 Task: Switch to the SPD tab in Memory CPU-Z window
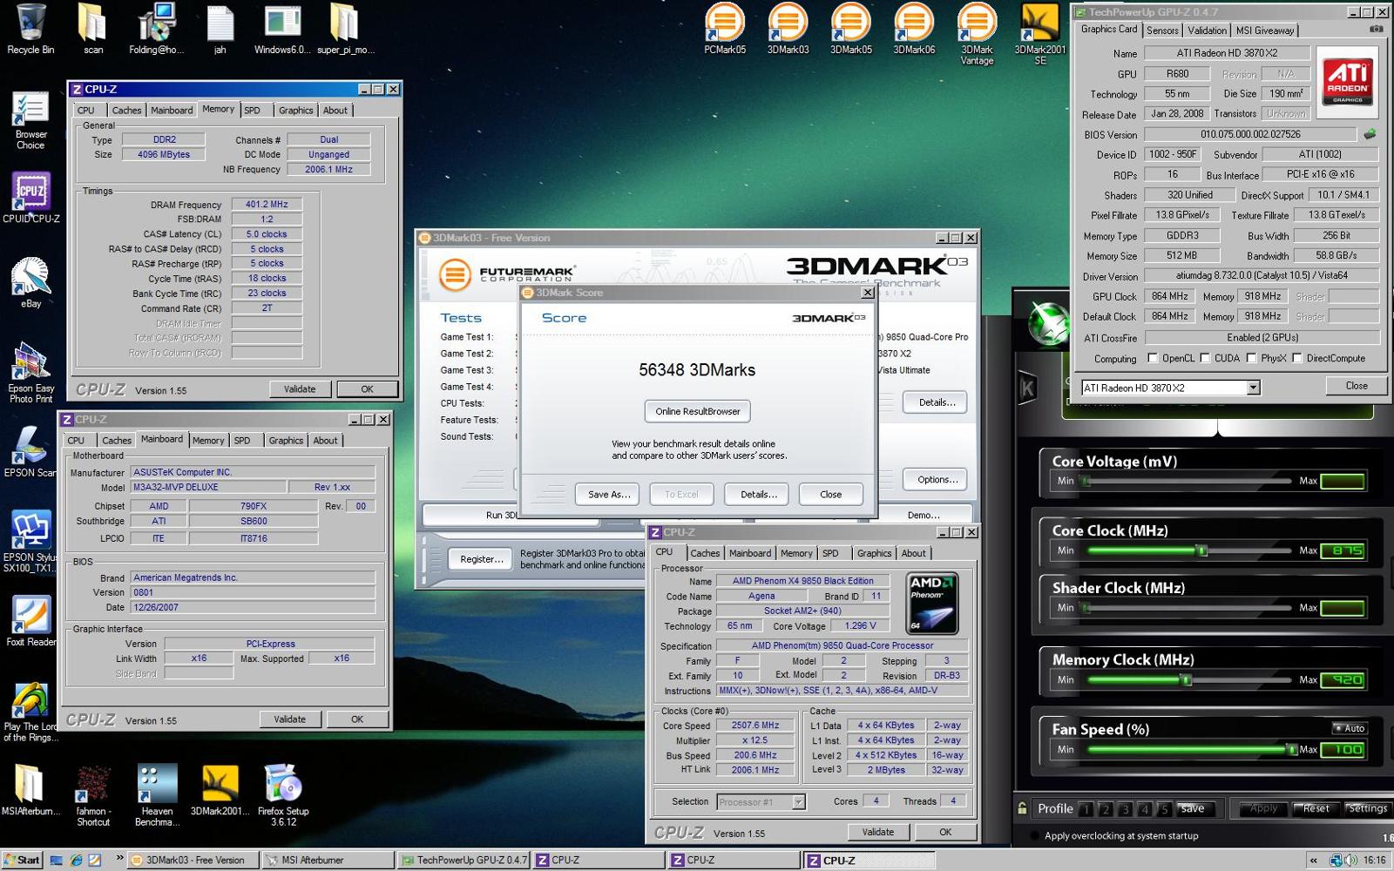[252, 111]
